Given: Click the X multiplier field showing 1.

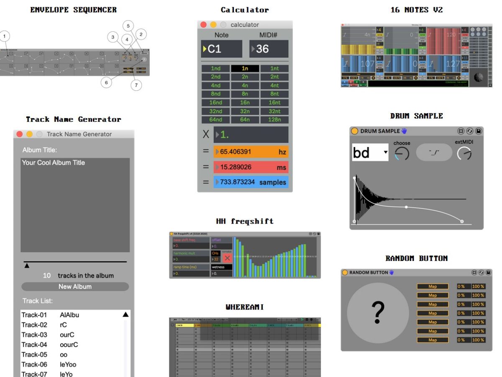Looking at the screenshot, I should [251, 135].
